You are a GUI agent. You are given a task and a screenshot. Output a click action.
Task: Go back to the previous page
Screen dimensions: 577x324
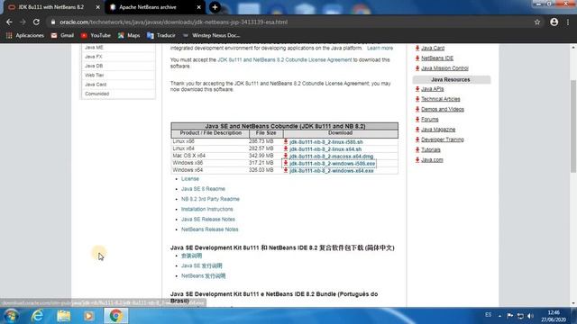pos(9,22)
